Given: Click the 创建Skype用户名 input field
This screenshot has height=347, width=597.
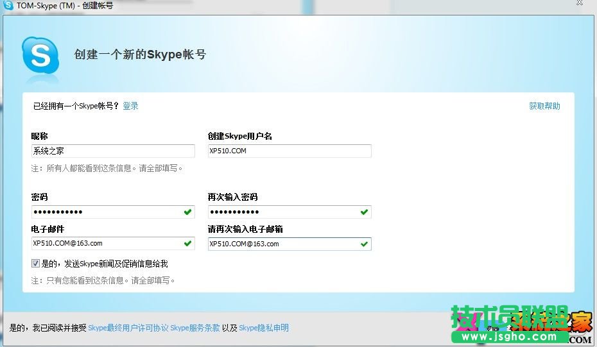Looking at the screenshot, I should [289, 151].
